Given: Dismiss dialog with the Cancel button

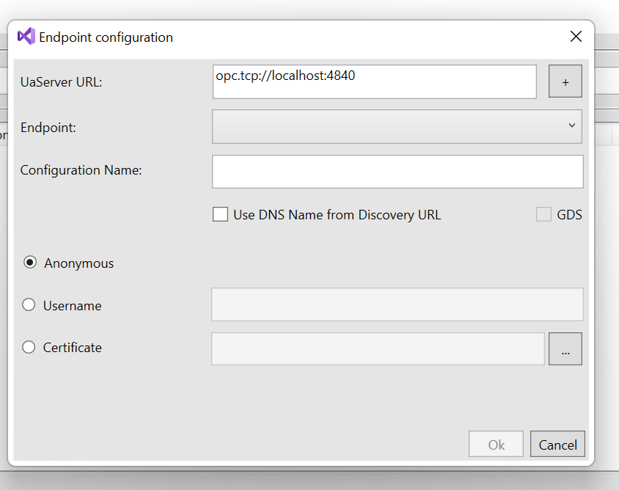Looking at the screenshot, I should tap(557, 445).
